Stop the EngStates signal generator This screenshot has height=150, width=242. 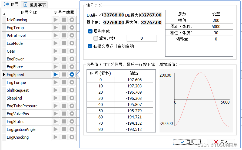64,122
